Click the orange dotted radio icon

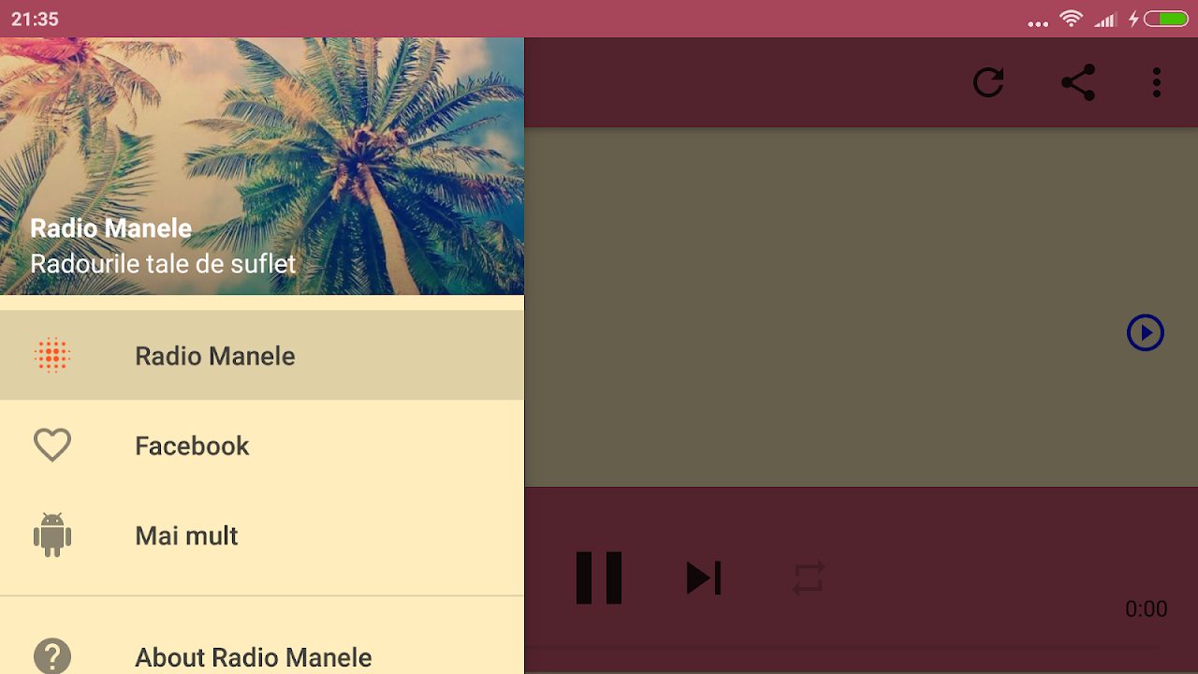(x=52, y=356)
